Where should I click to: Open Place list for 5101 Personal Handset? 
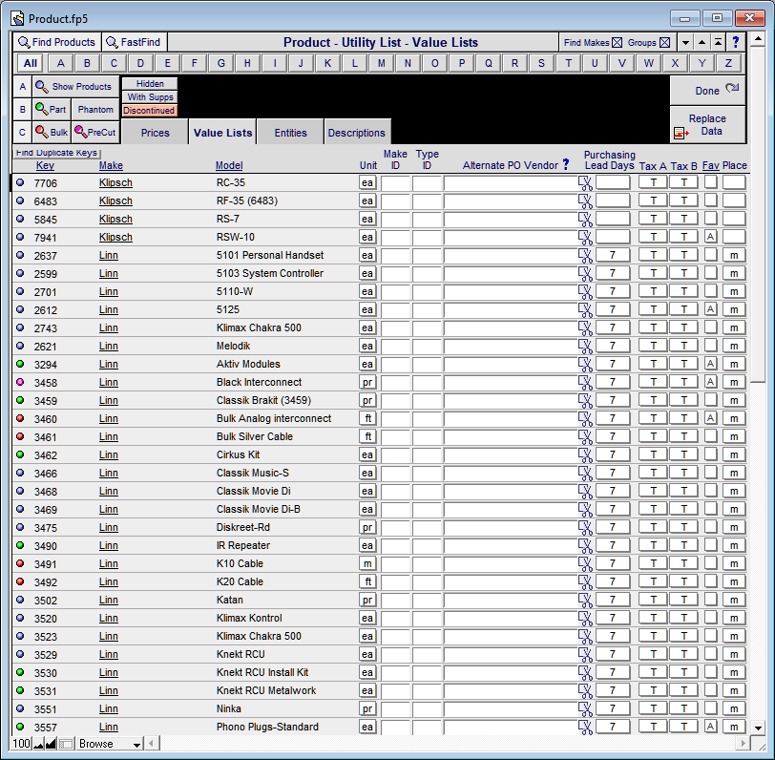pyautogui.click(x=734, y=255)
